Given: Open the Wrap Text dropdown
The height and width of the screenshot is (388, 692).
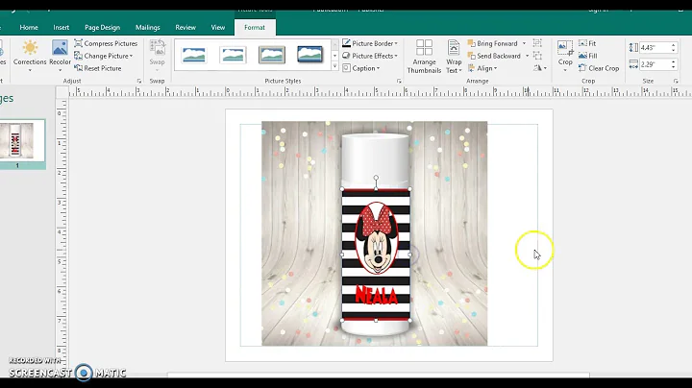Looking at the screenshot, I should [x=454, y=57].
